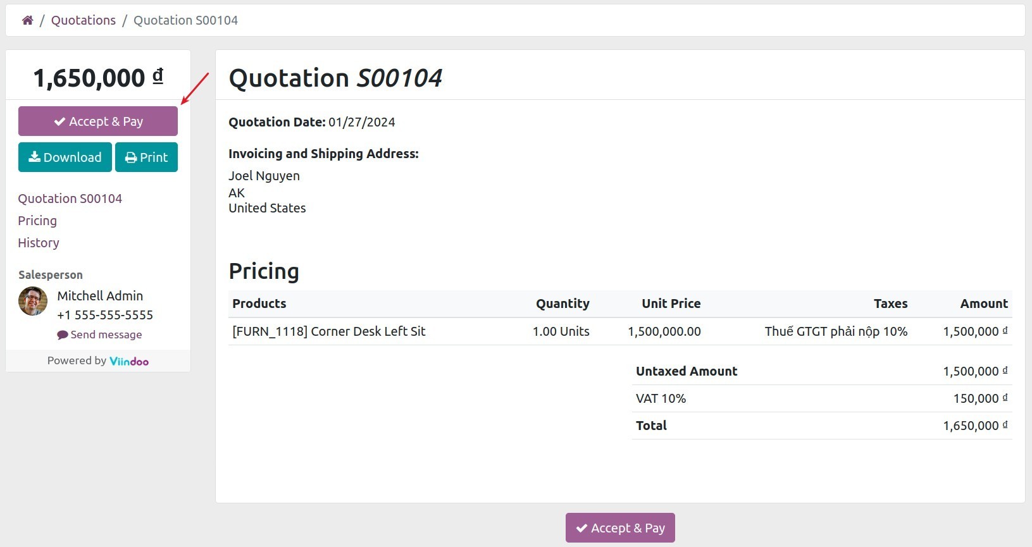The image size is (1032, 547).
Task: Click salesperson name Mitchell Admin
Action: tap(100, 296)
